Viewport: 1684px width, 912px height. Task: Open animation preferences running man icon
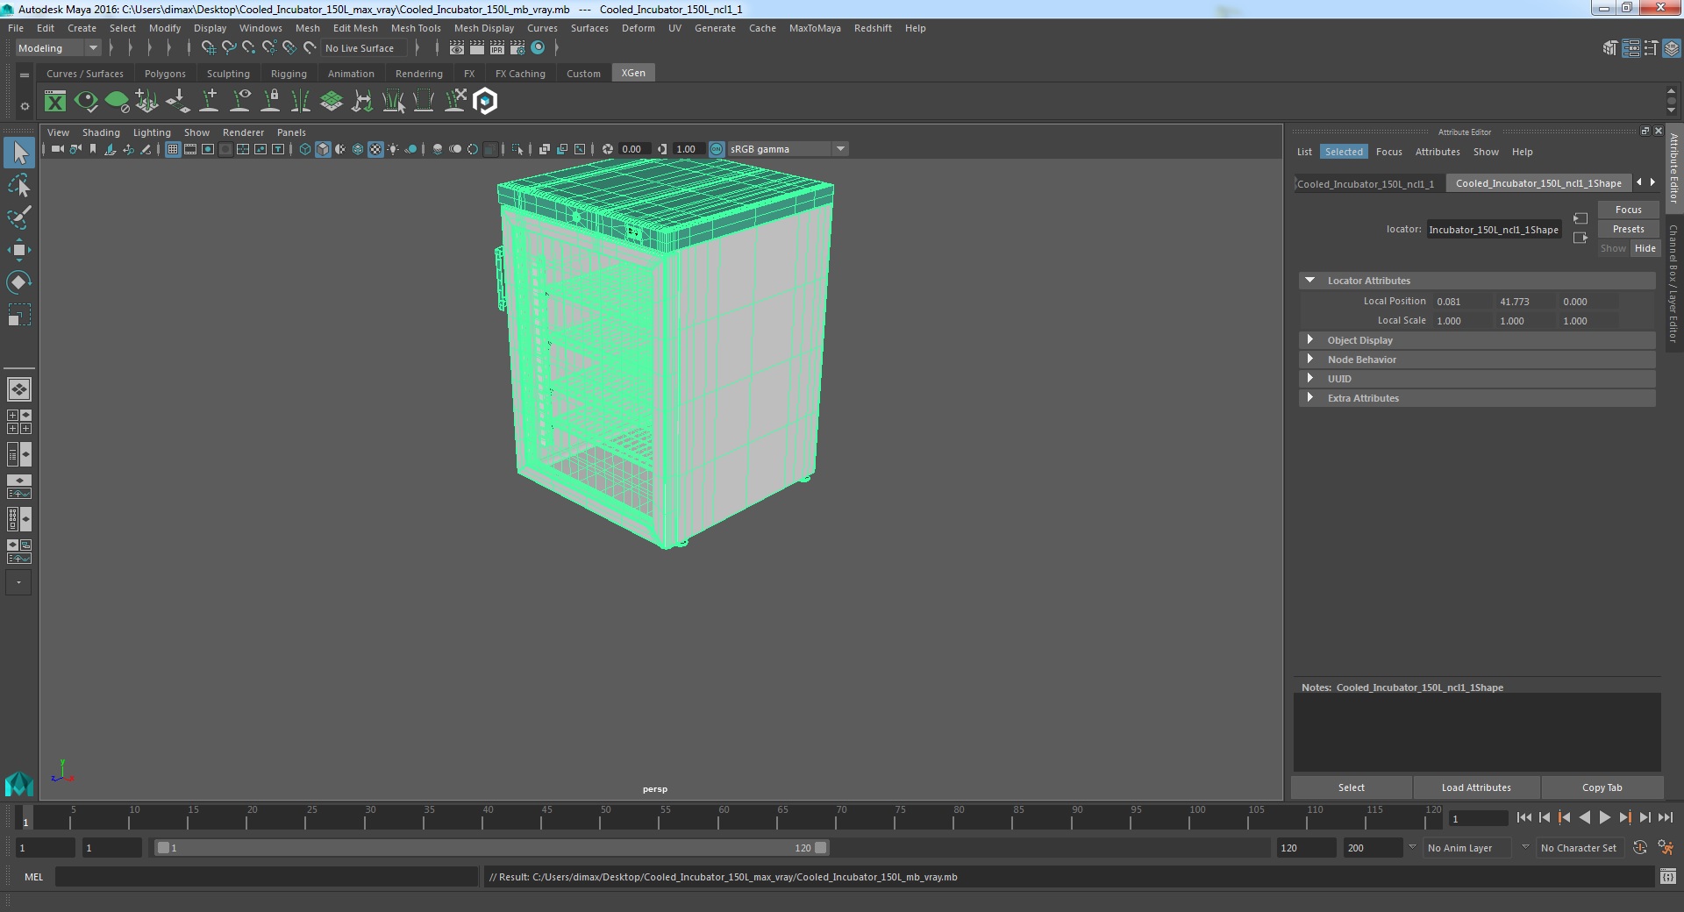coord(1666,848)
